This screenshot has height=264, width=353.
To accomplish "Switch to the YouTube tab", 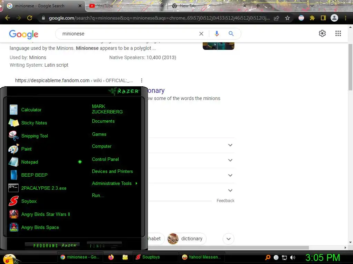I will pos(126,6).
